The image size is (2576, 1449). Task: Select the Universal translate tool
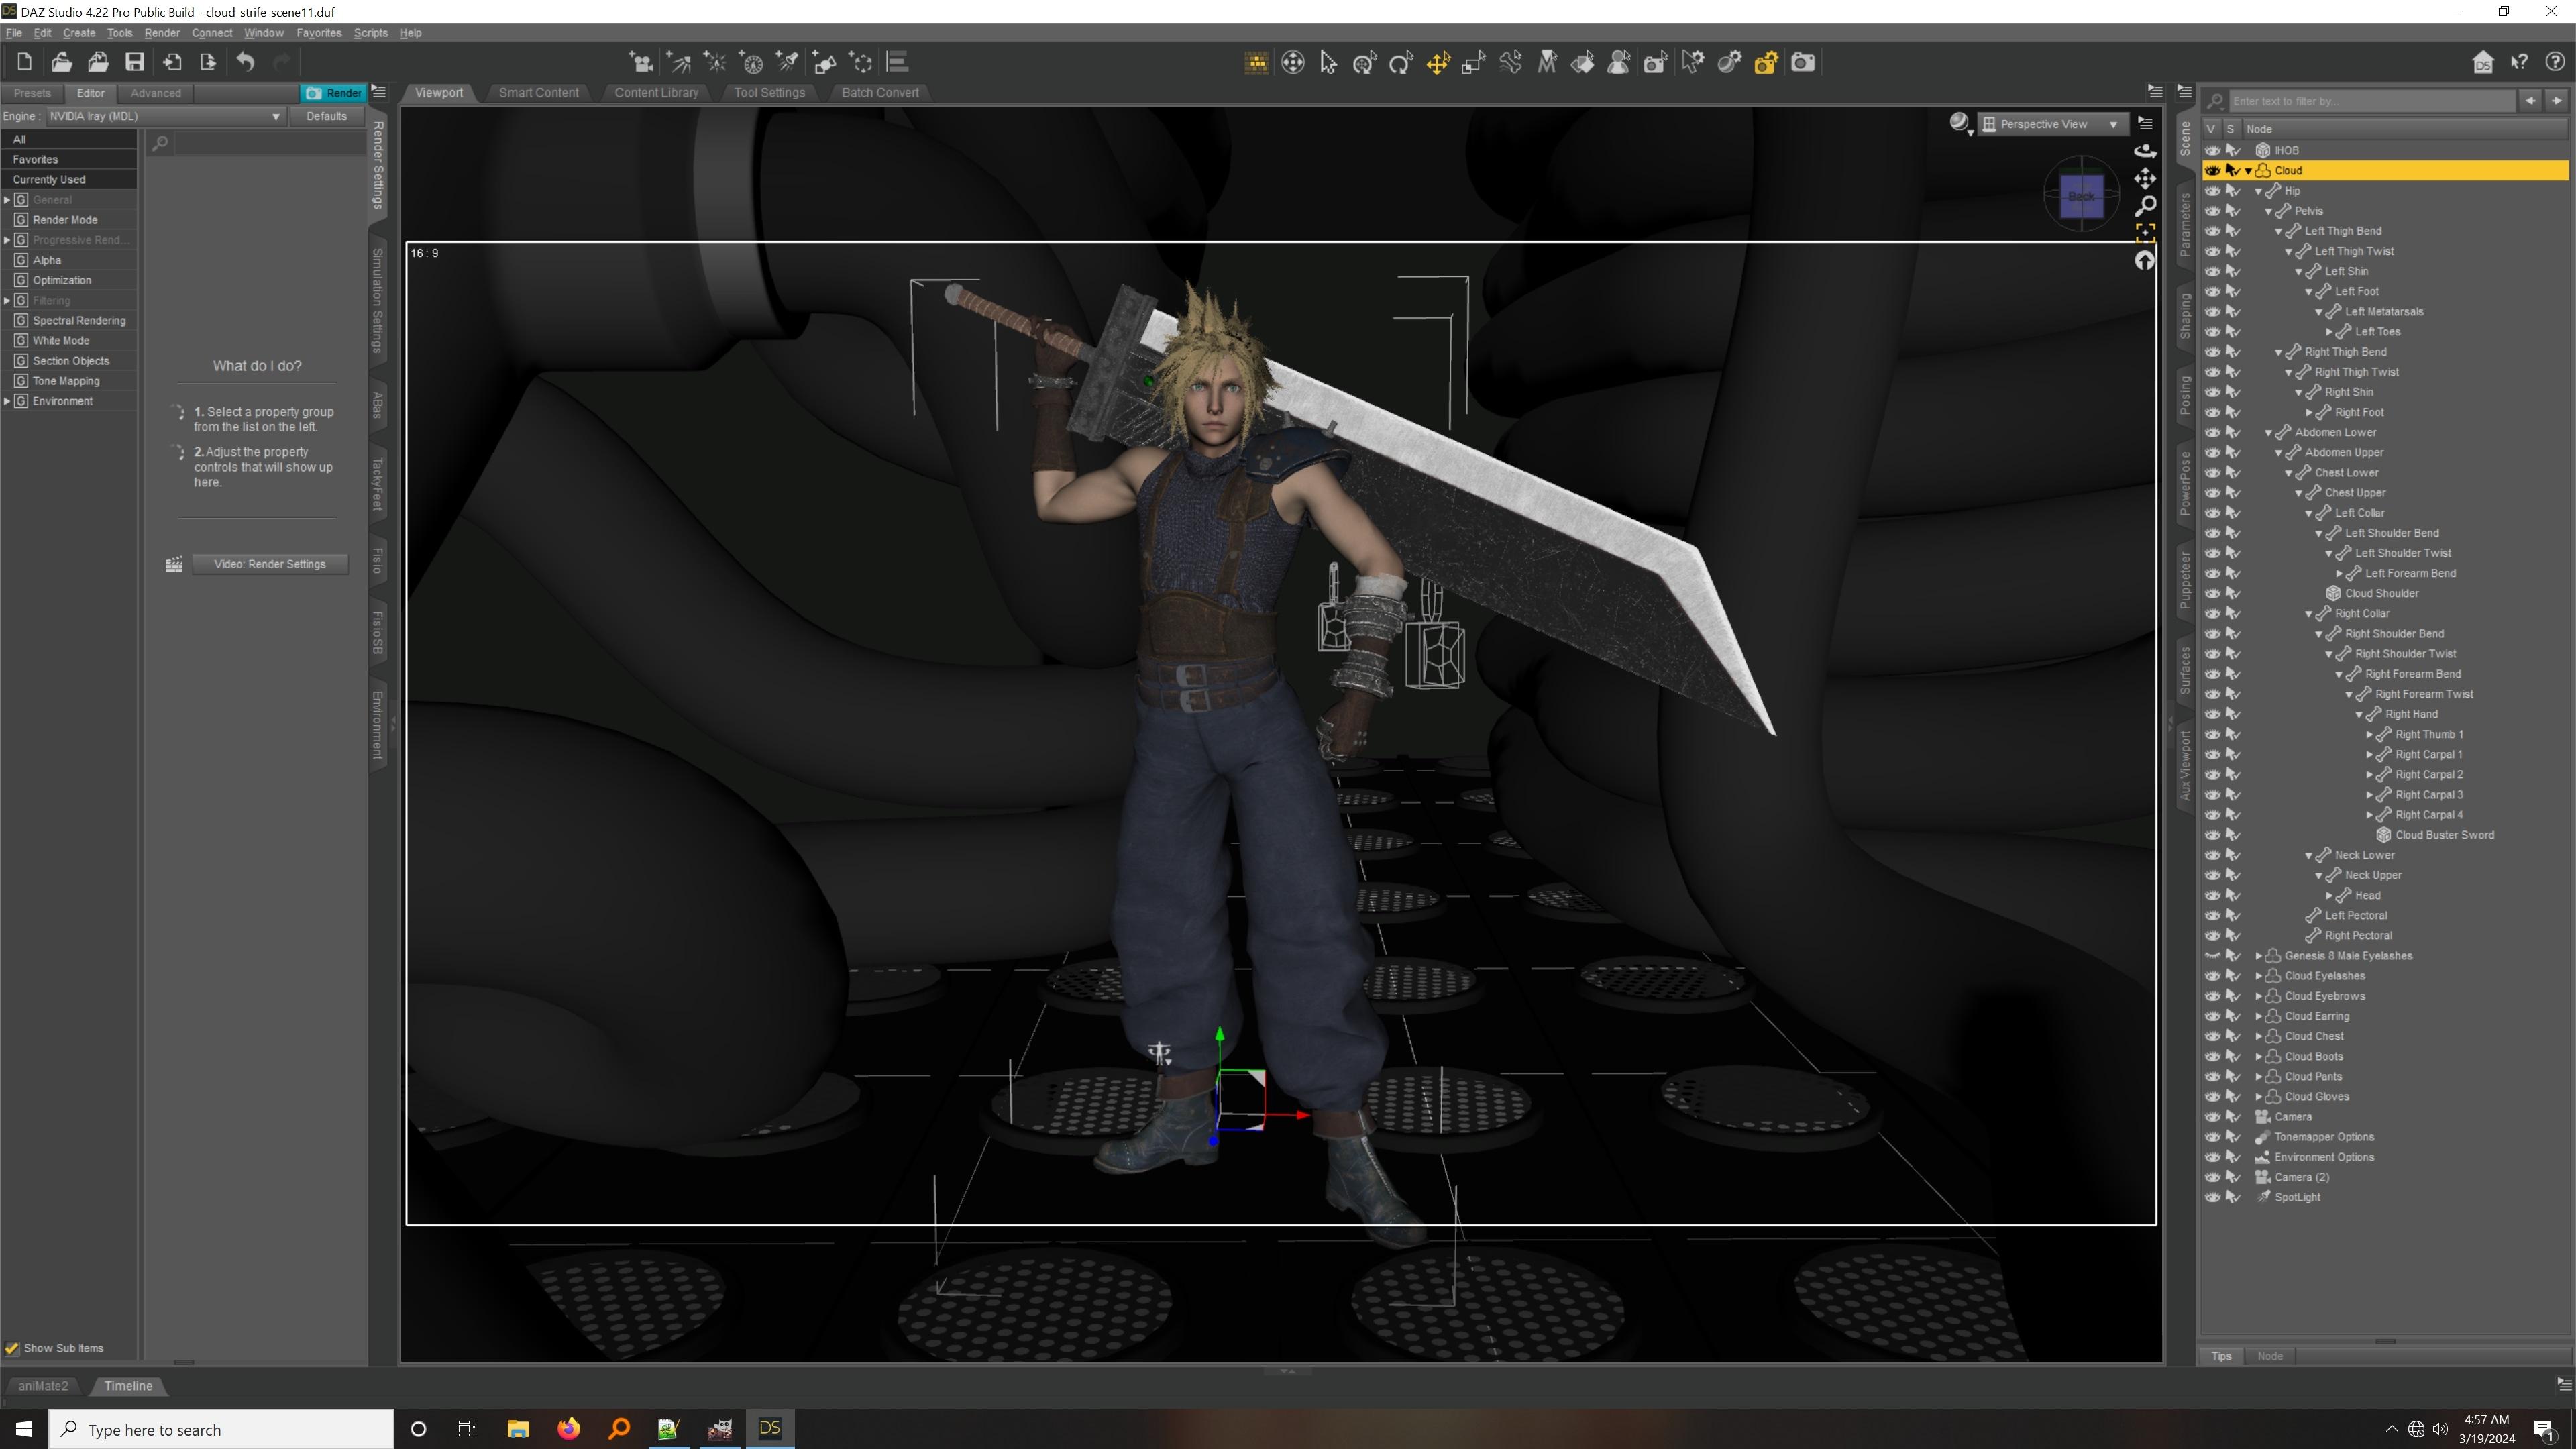1437,63
